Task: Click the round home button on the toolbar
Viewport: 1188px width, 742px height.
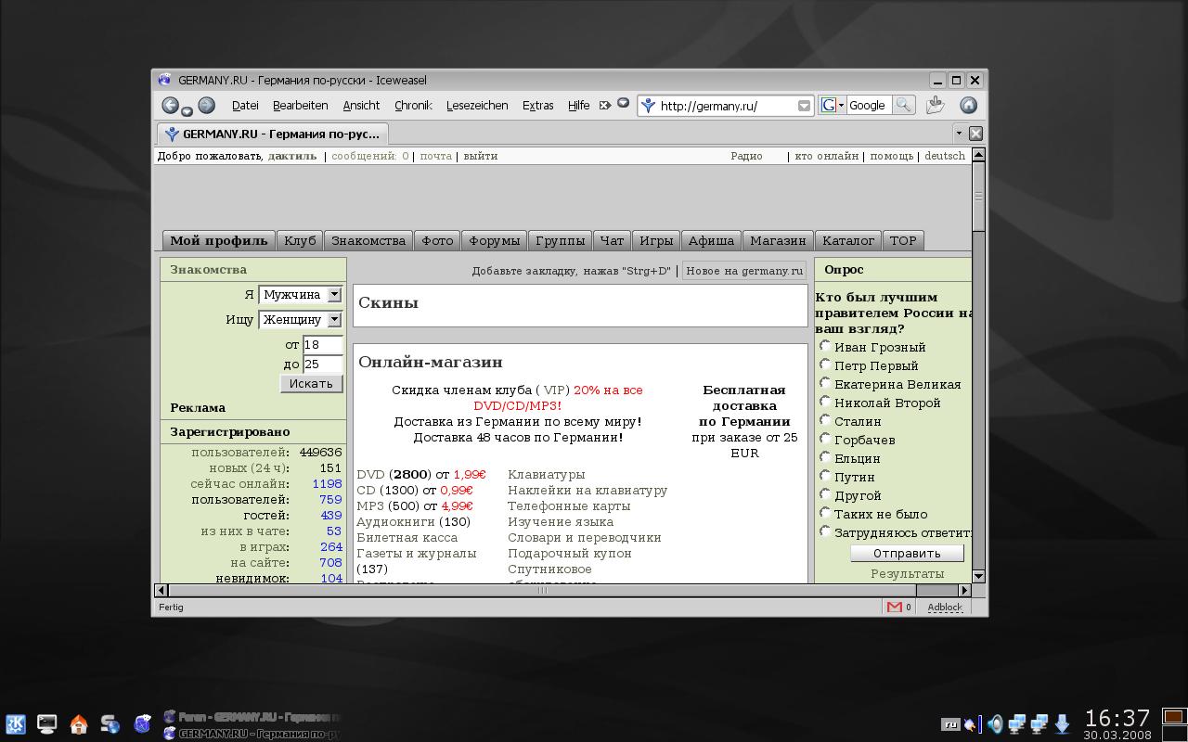Action: (968, 106)
